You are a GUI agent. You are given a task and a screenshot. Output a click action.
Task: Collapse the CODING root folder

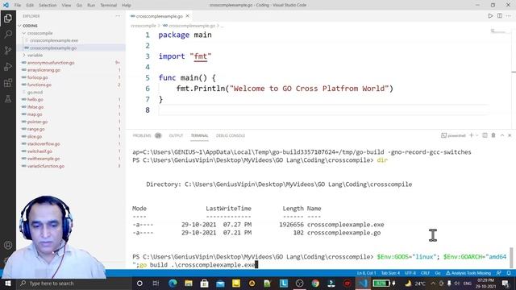click(x=30, y=26)
